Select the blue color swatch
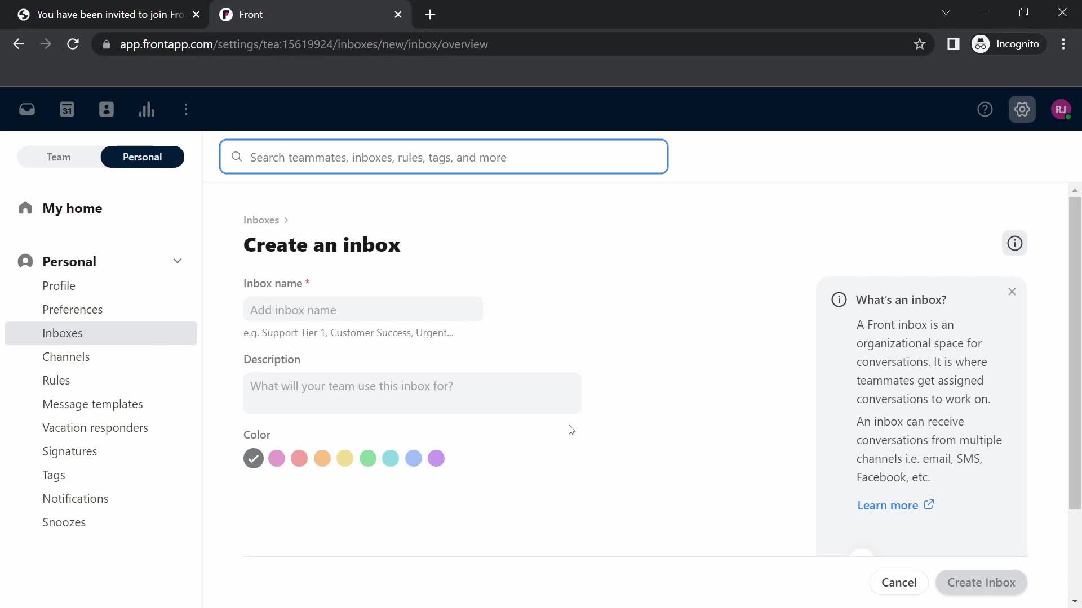The width and height of the screenshot is (1082, 608). click(x=414, y=458)
